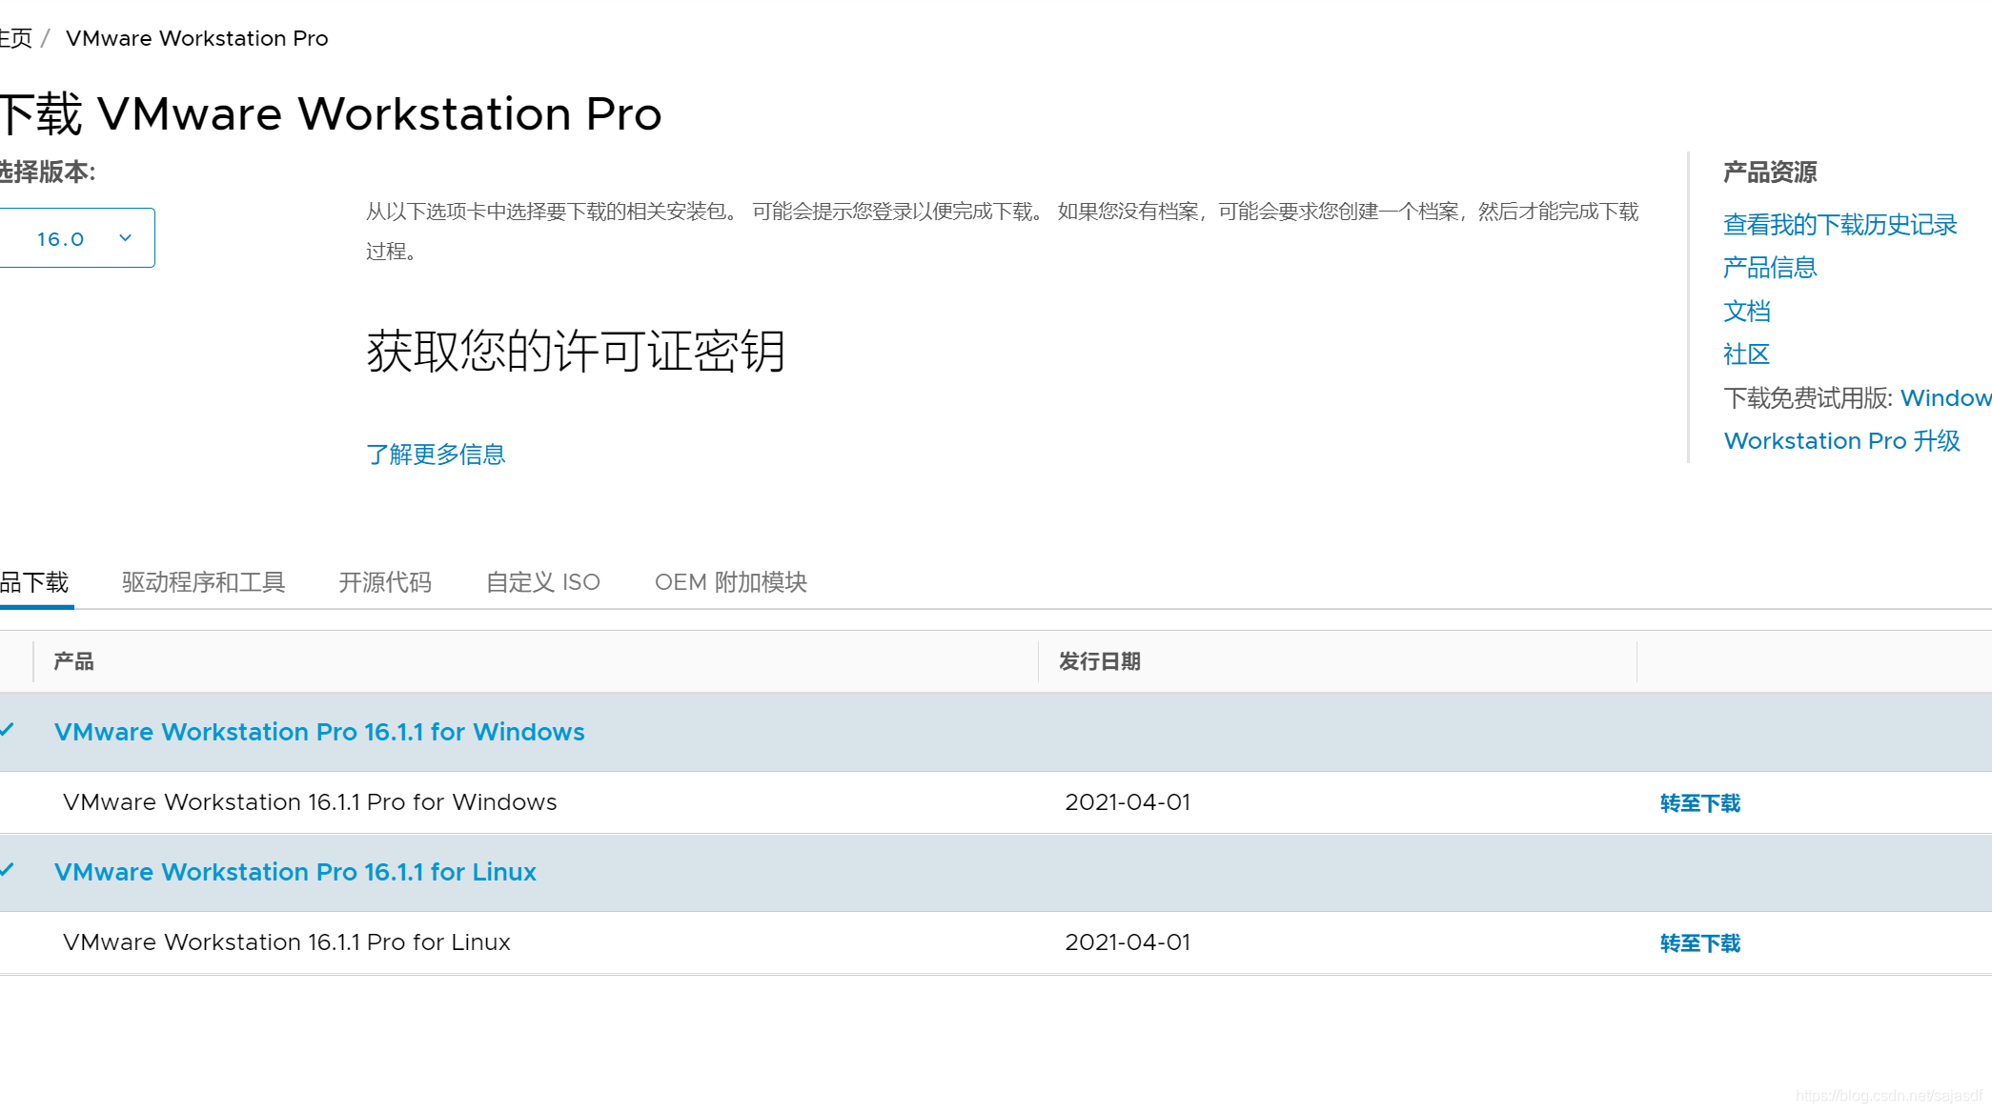Click 转至下载 for the Linux version
The width and height of the screenshot is (1992, 1113).
coord(1700,943)
